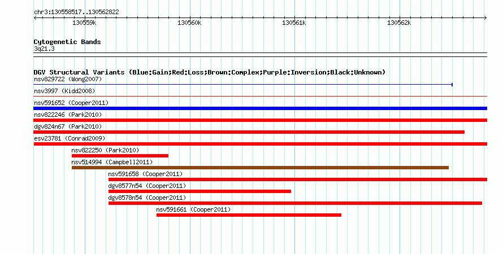This screenshot has width=503, height=254.
Task: Click the nsv829722 (Wong2007) label
Action: tap(68, 79)
